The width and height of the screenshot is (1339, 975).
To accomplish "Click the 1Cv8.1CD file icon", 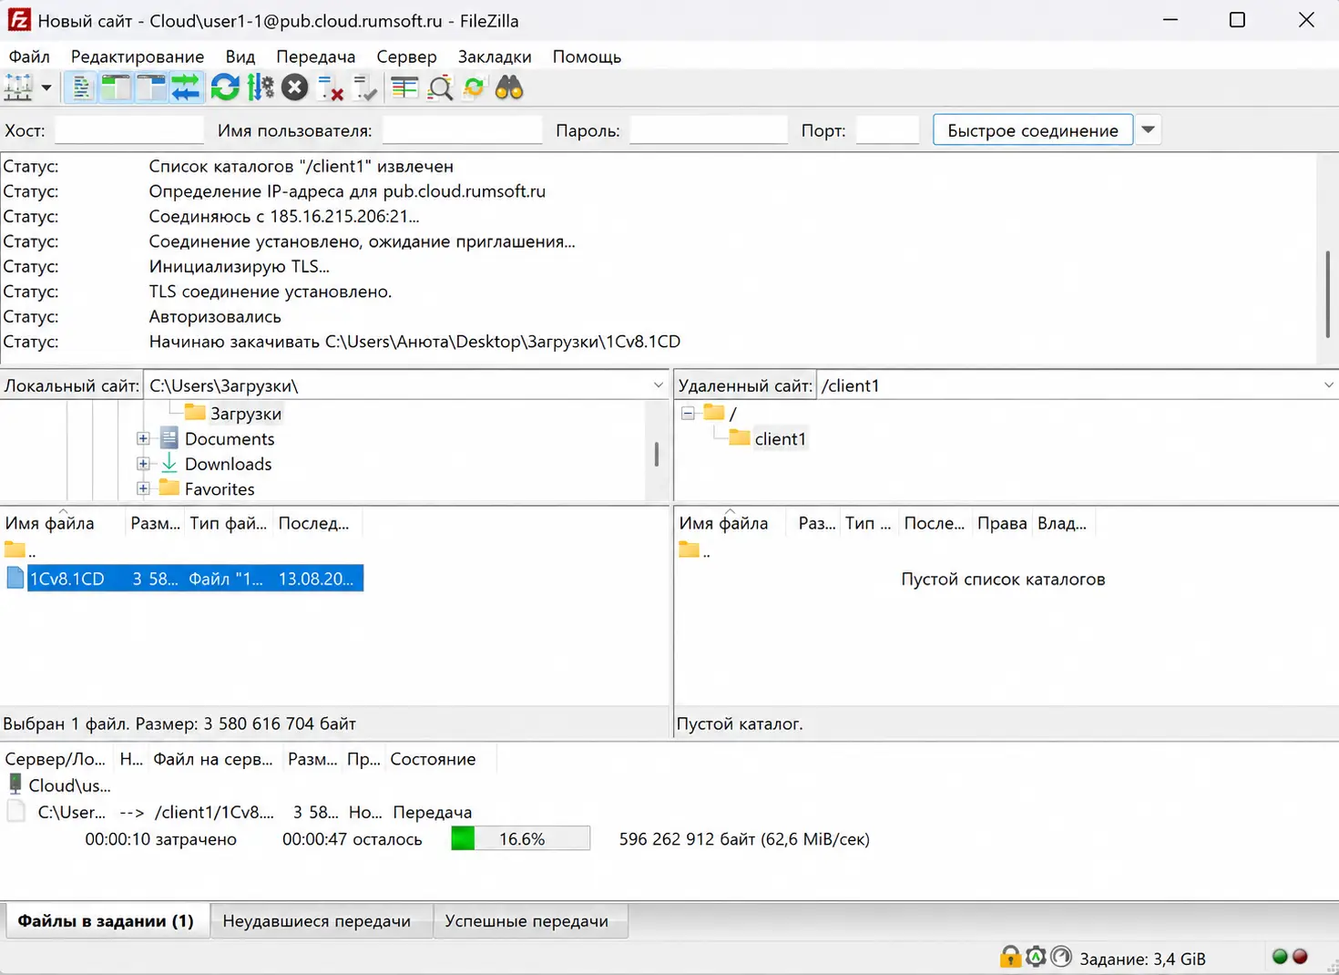I will point(15,578).
